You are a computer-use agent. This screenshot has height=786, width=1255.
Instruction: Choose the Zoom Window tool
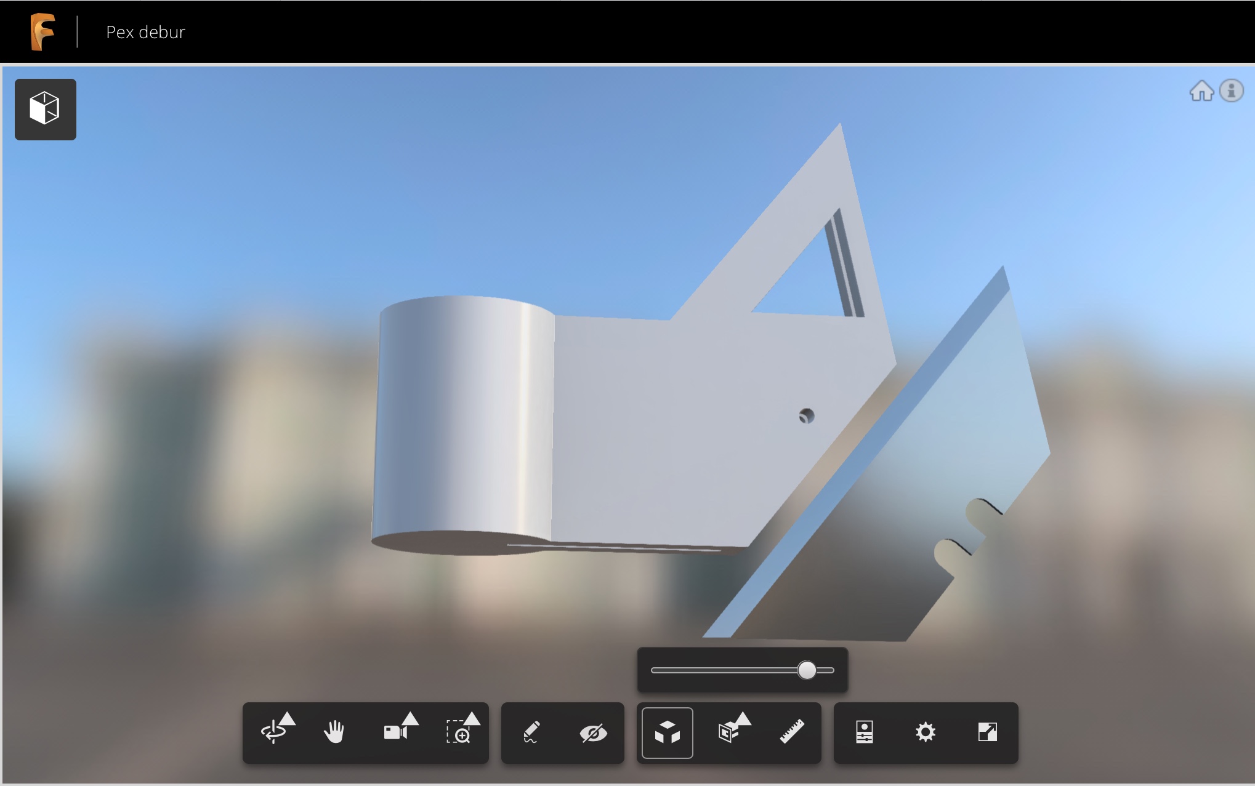[461, 734]
